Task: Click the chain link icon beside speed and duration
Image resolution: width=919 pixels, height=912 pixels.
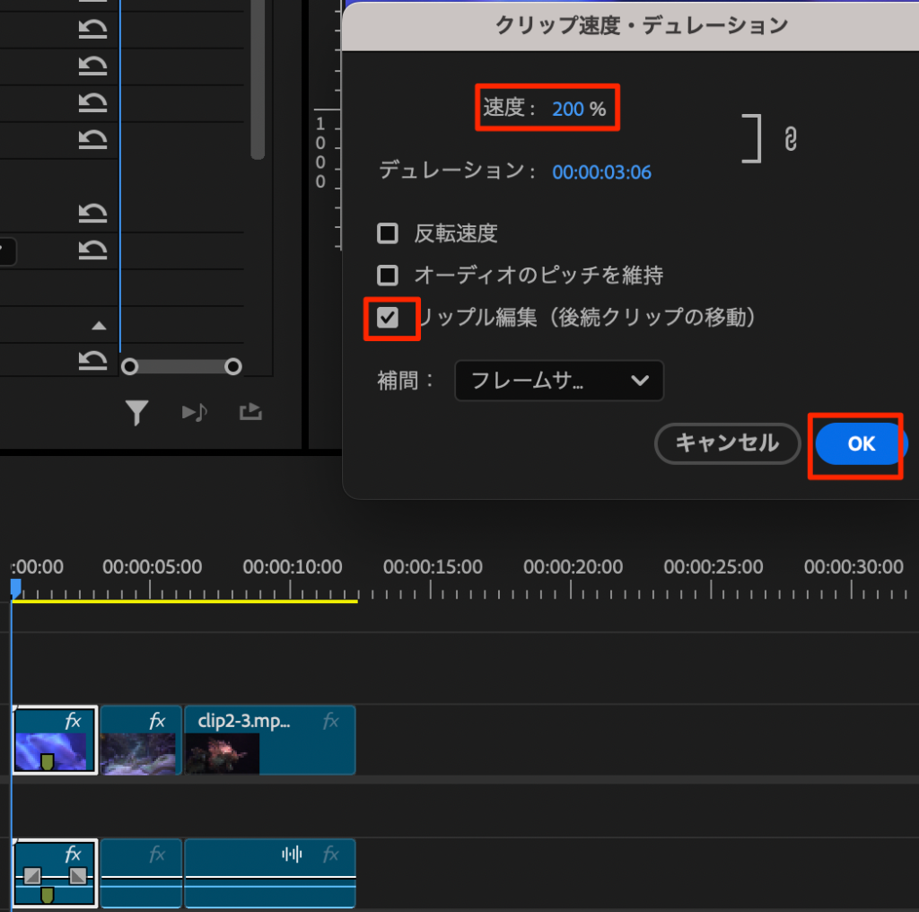Action: point(790,139)
